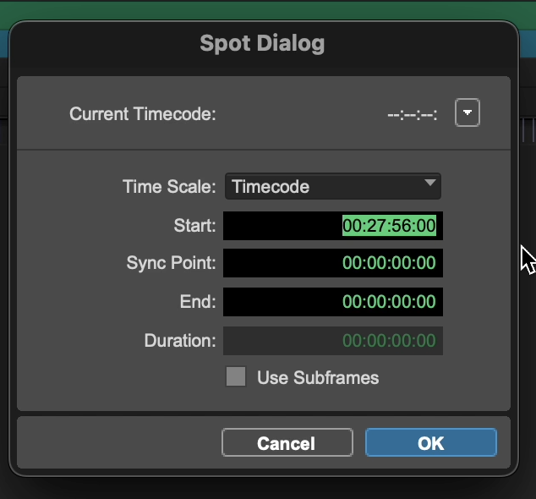Click the Sync Point label
This screenshot has height=499, width=536.
(x=172, y=264)
